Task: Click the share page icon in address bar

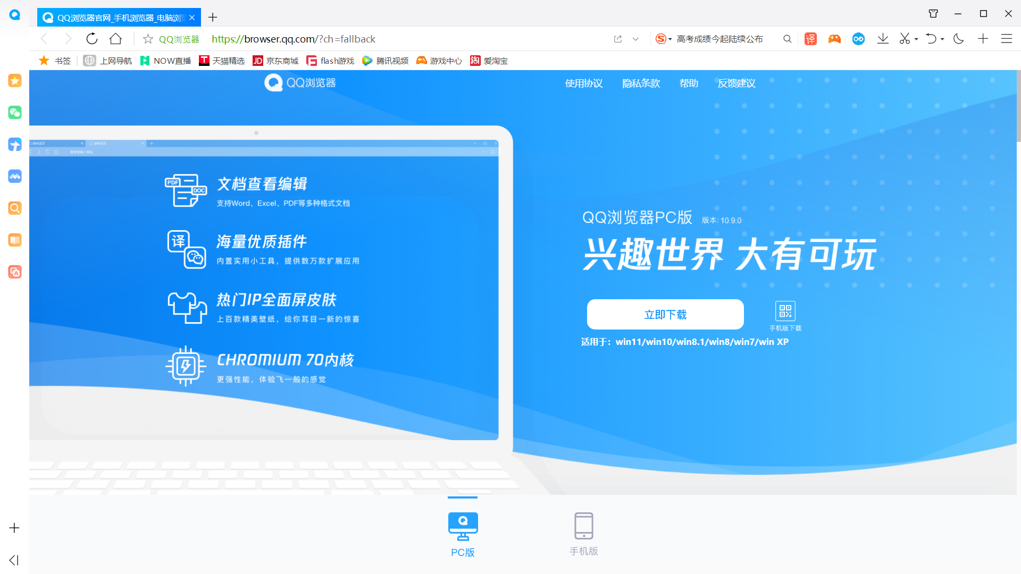Action: [618, 39]
